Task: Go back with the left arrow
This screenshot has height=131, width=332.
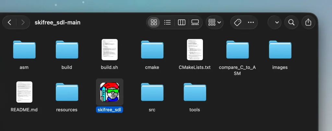Action: point(9,22)
